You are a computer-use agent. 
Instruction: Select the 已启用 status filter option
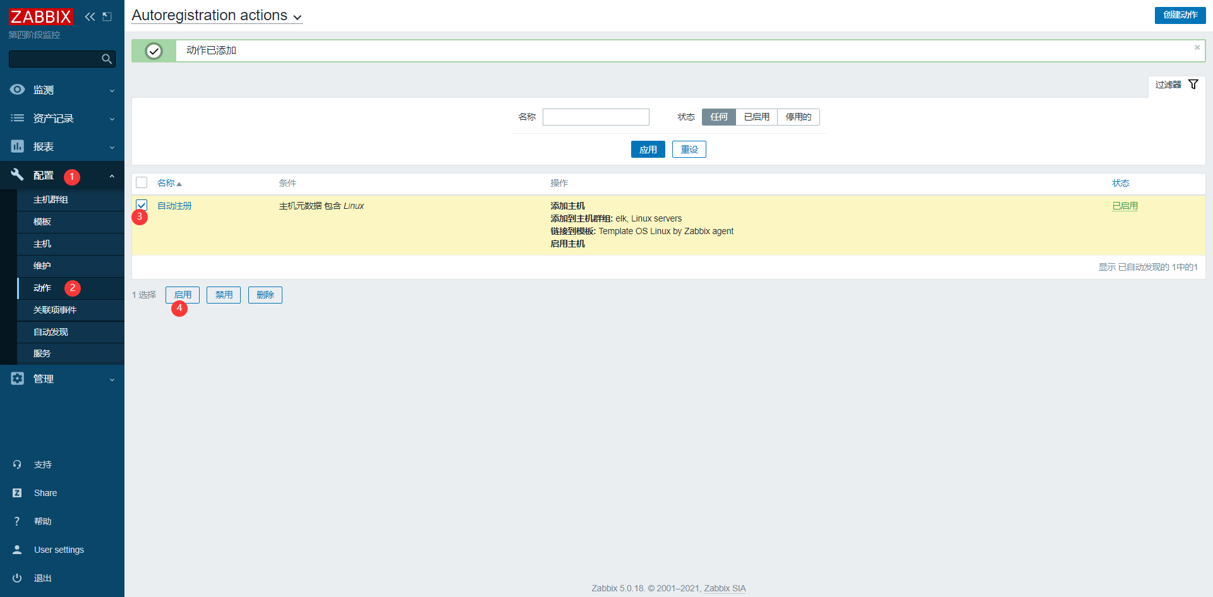757,117
